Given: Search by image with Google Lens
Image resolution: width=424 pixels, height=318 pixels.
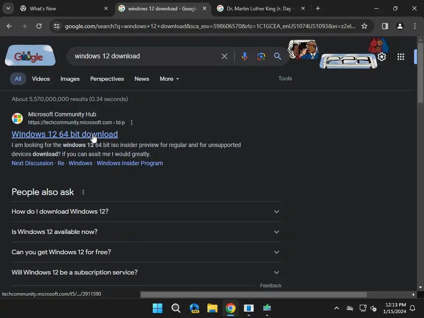Looking at the screenshot, I should [x=261, y=56].
